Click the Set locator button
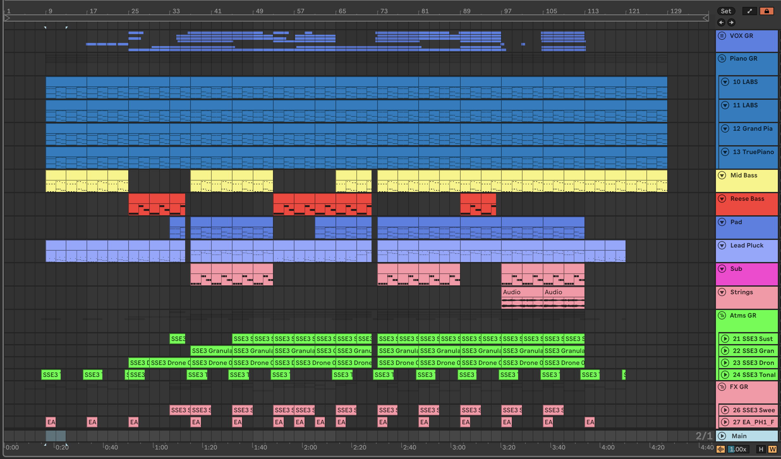This screenshot has width=781, height=459. tap(726, 11)
